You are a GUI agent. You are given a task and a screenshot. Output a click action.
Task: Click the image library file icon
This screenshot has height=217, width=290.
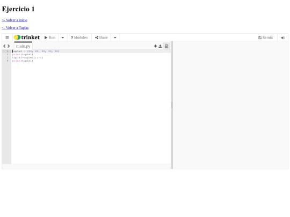coord(166,46)
